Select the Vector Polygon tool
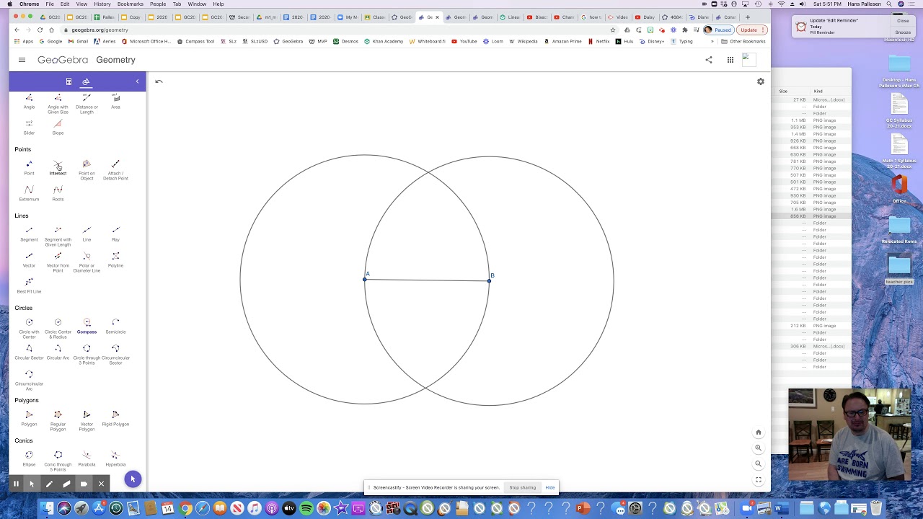 (87, 421)
